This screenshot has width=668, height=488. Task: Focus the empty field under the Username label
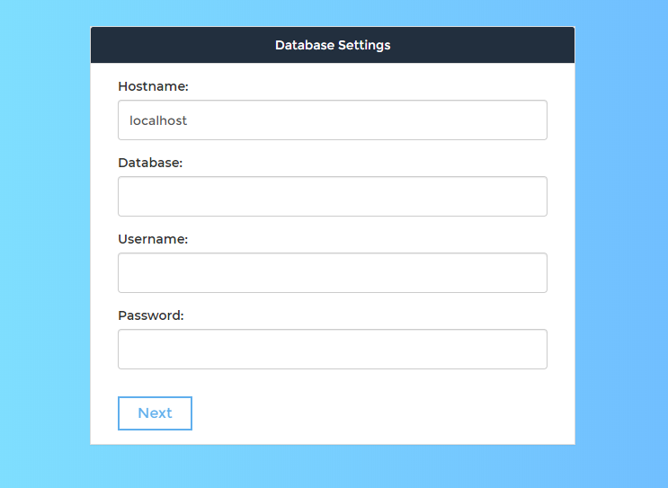(332, 273)
